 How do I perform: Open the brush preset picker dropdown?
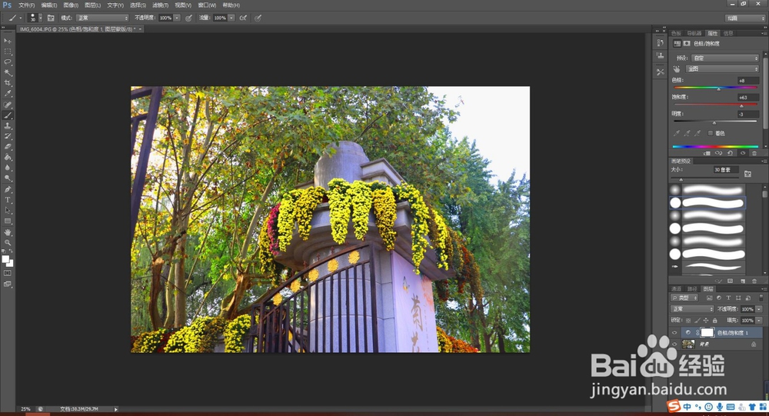pyautogui.click(x=40, y=18)
